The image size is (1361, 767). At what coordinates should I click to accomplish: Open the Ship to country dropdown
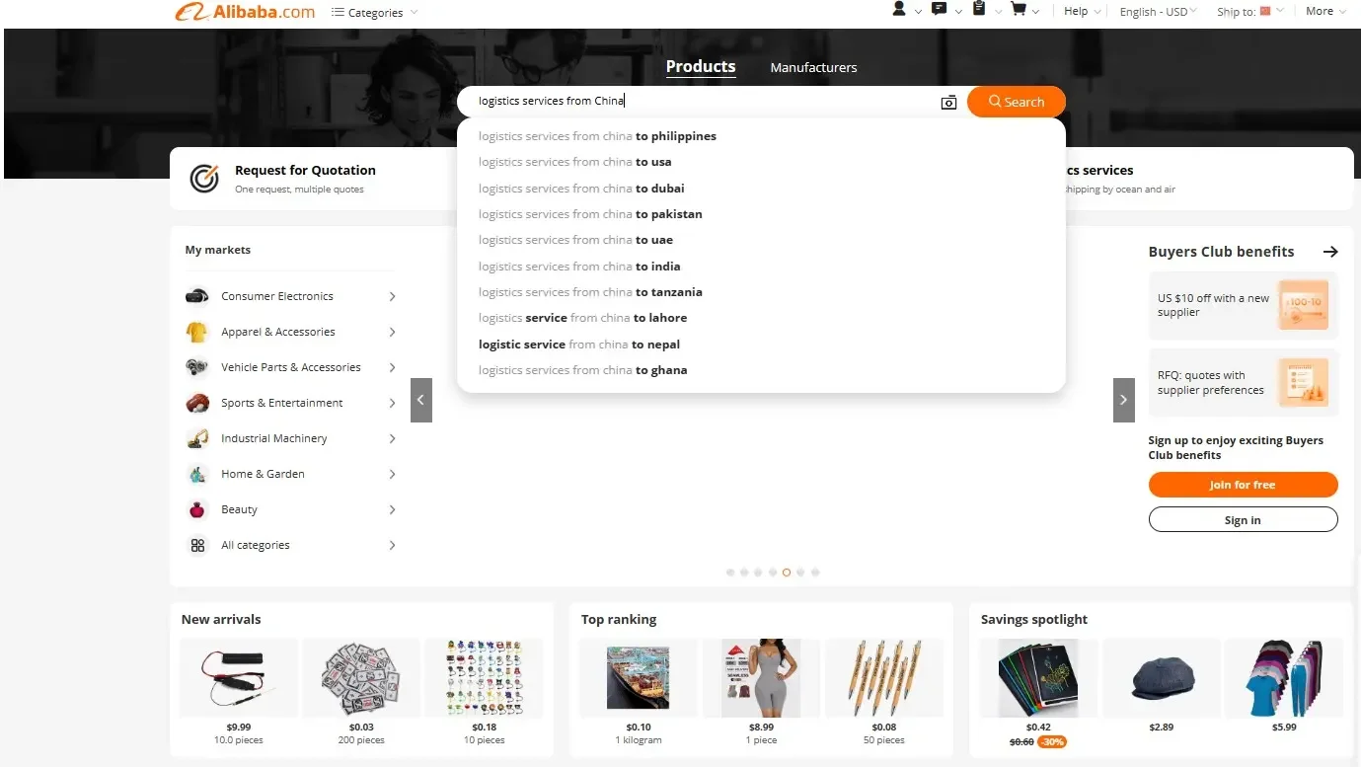click(x=1249, y=11)
